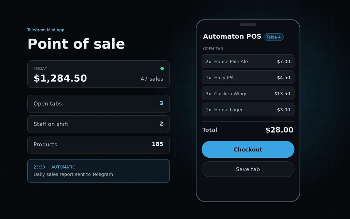Click the Telegram Mini App label
Viewport: 350px width, 219px height.
pos(46,30)
